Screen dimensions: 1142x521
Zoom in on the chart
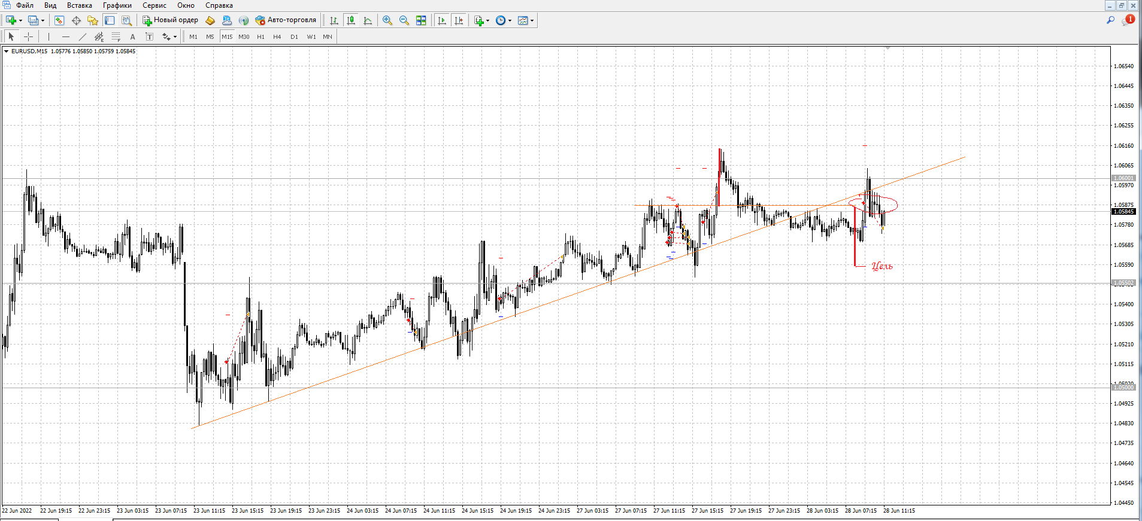(x=387, y=20)
